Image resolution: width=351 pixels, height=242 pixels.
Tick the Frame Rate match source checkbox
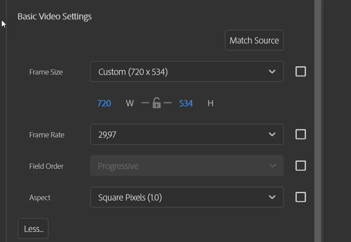tap(301, 134)
